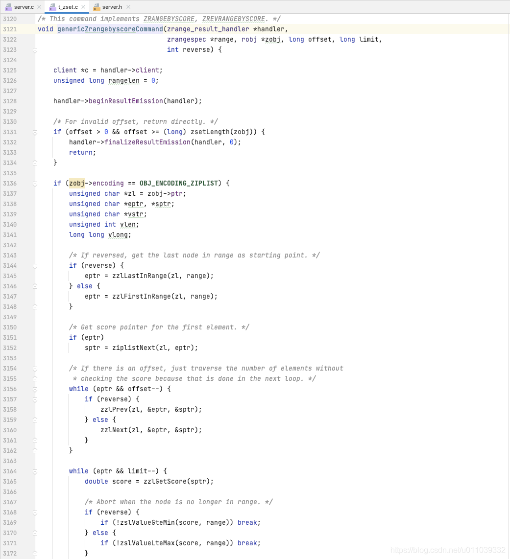
Task: Click the zzlLastInRange call
Action: click(x=140, y=276)
